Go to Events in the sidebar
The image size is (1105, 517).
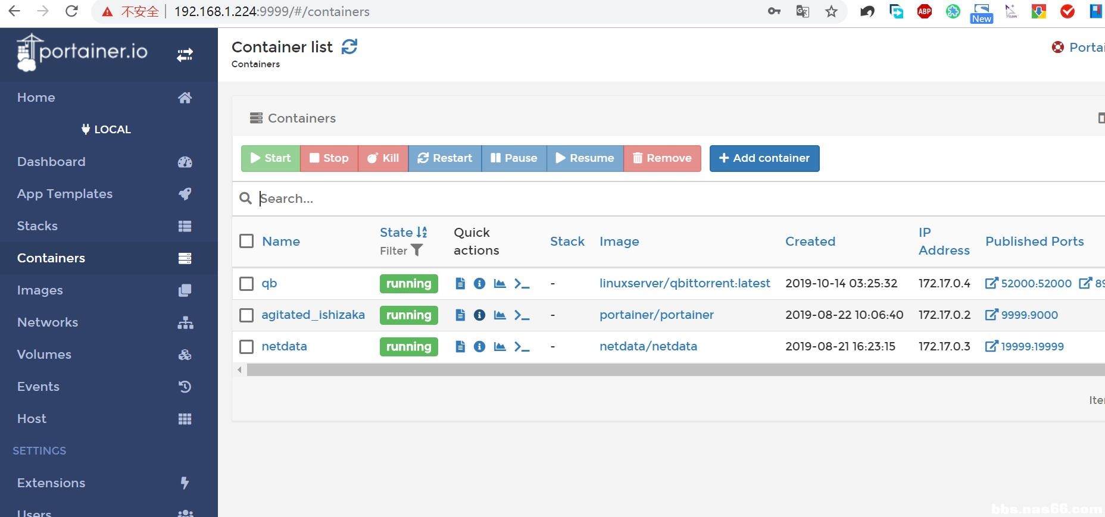click(x=109, y=387)
